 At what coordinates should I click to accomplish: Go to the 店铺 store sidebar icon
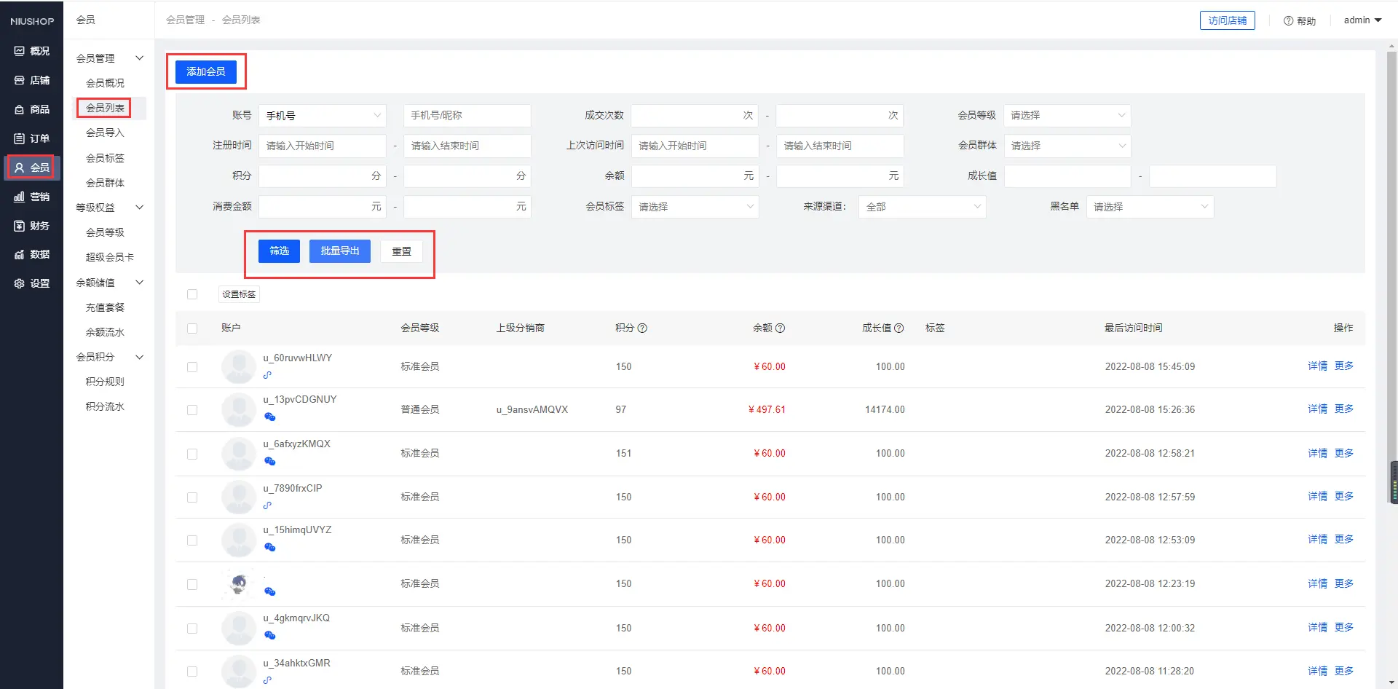(x=20, y=80)
